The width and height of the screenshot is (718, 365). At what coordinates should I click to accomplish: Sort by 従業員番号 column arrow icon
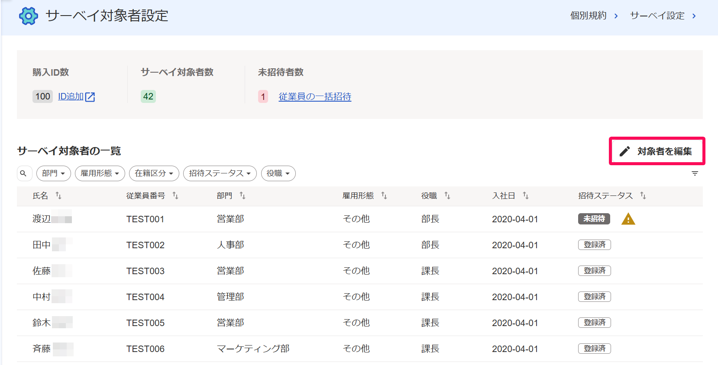tap(175, 196)
